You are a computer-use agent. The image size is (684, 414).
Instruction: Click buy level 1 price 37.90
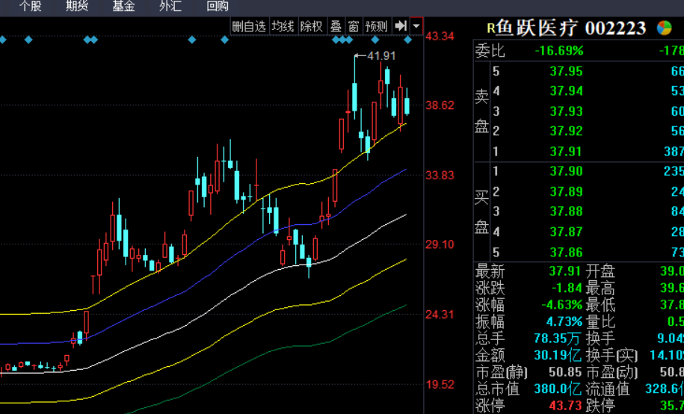tap(566, 171)
